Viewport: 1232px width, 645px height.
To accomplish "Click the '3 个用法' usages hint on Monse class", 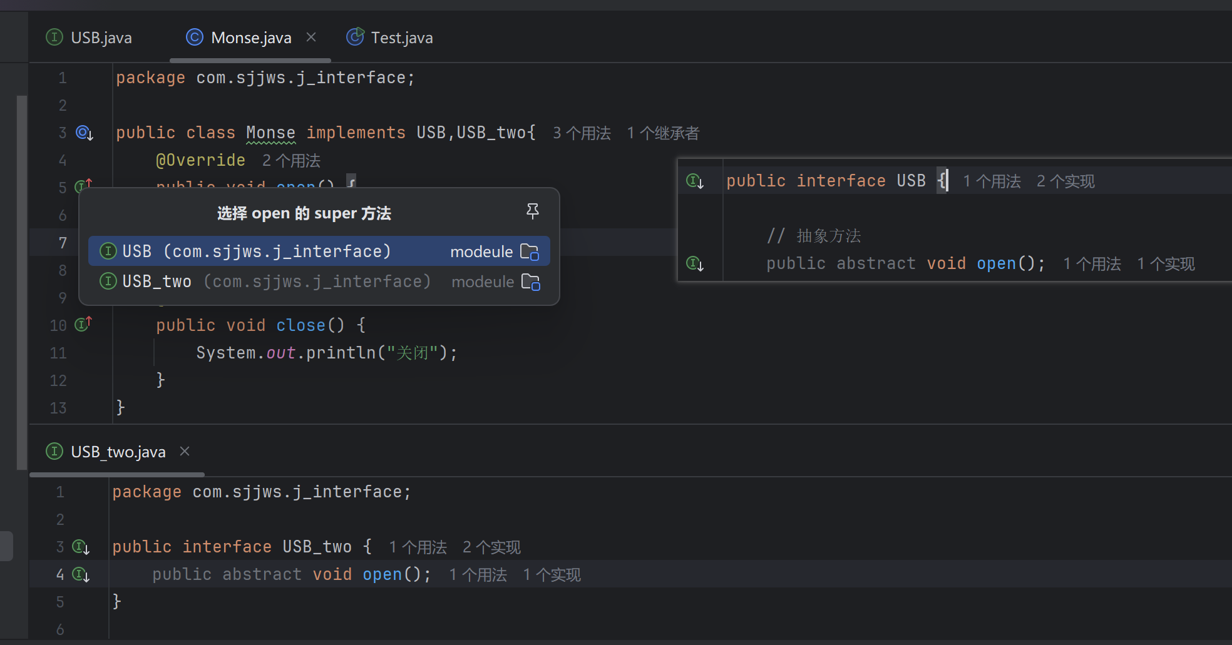I will click(582, 133).
